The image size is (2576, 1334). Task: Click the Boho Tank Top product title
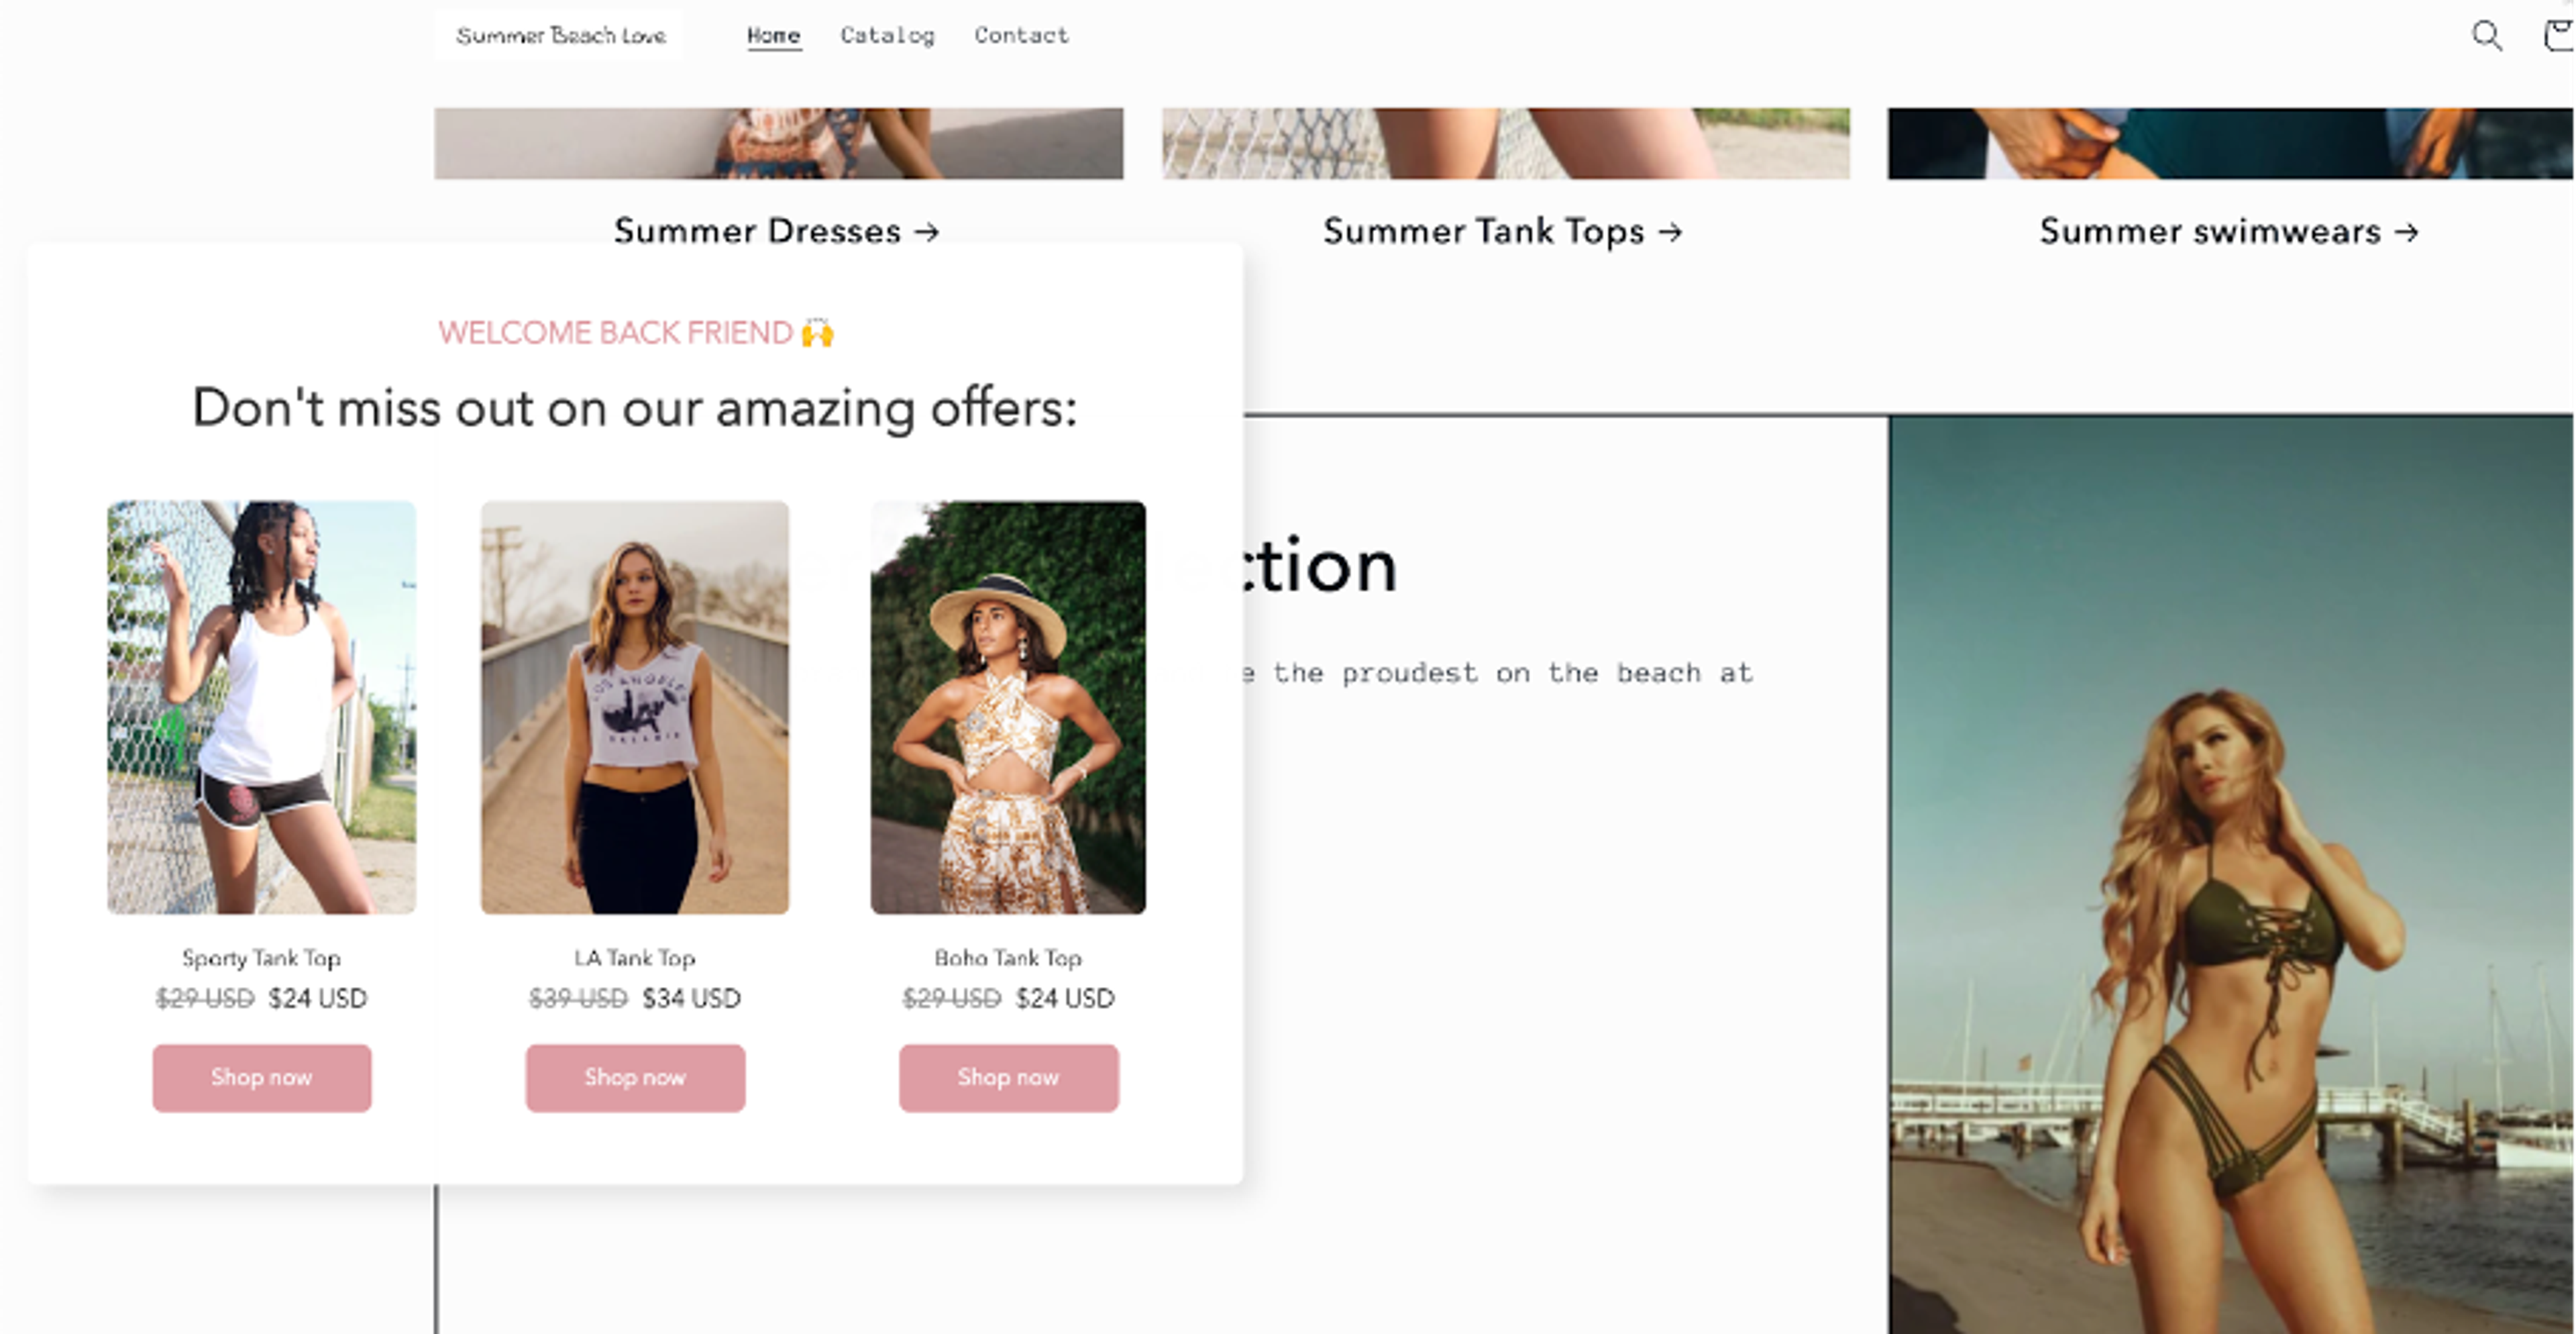[x=1008, y=958]
